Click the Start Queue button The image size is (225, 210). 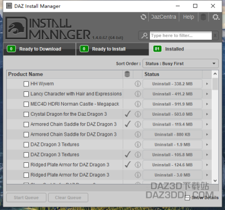26,198
